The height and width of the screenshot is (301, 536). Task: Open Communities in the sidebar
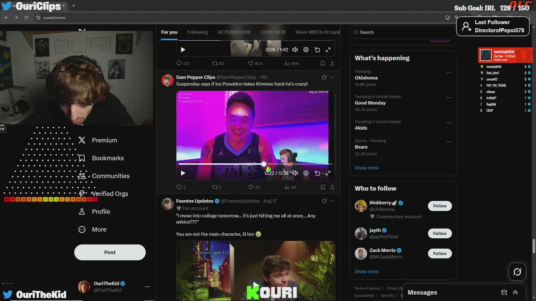click(x=104, y=176)
